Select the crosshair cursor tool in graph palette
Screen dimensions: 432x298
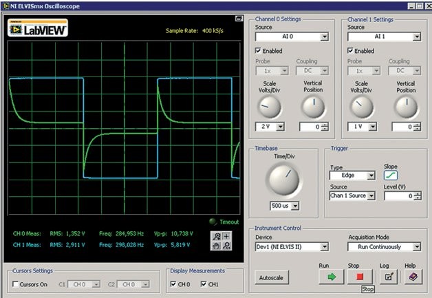click(226, 236)
